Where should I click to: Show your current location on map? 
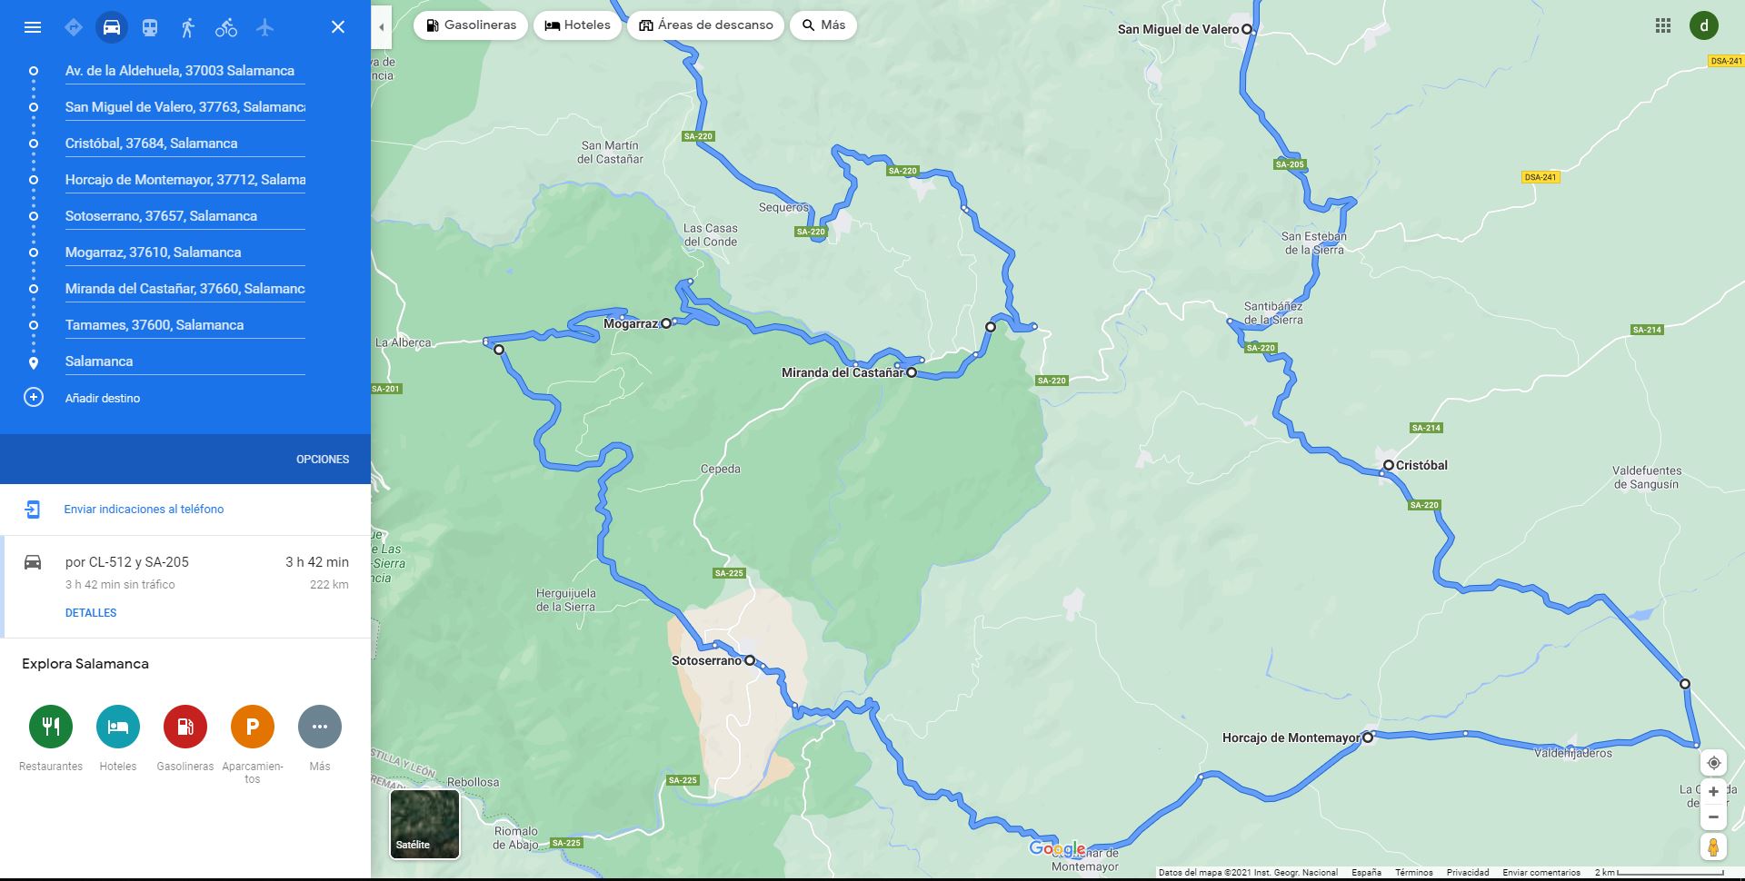pyautogui.click(x=1713, y=763)
